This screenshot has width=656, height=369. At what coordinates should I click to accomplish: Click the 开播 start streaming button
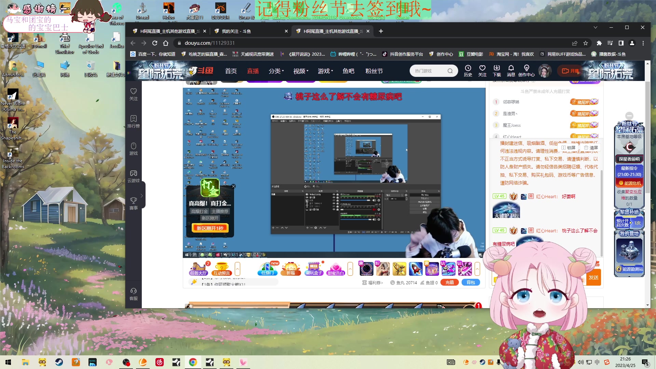point(571,71)
